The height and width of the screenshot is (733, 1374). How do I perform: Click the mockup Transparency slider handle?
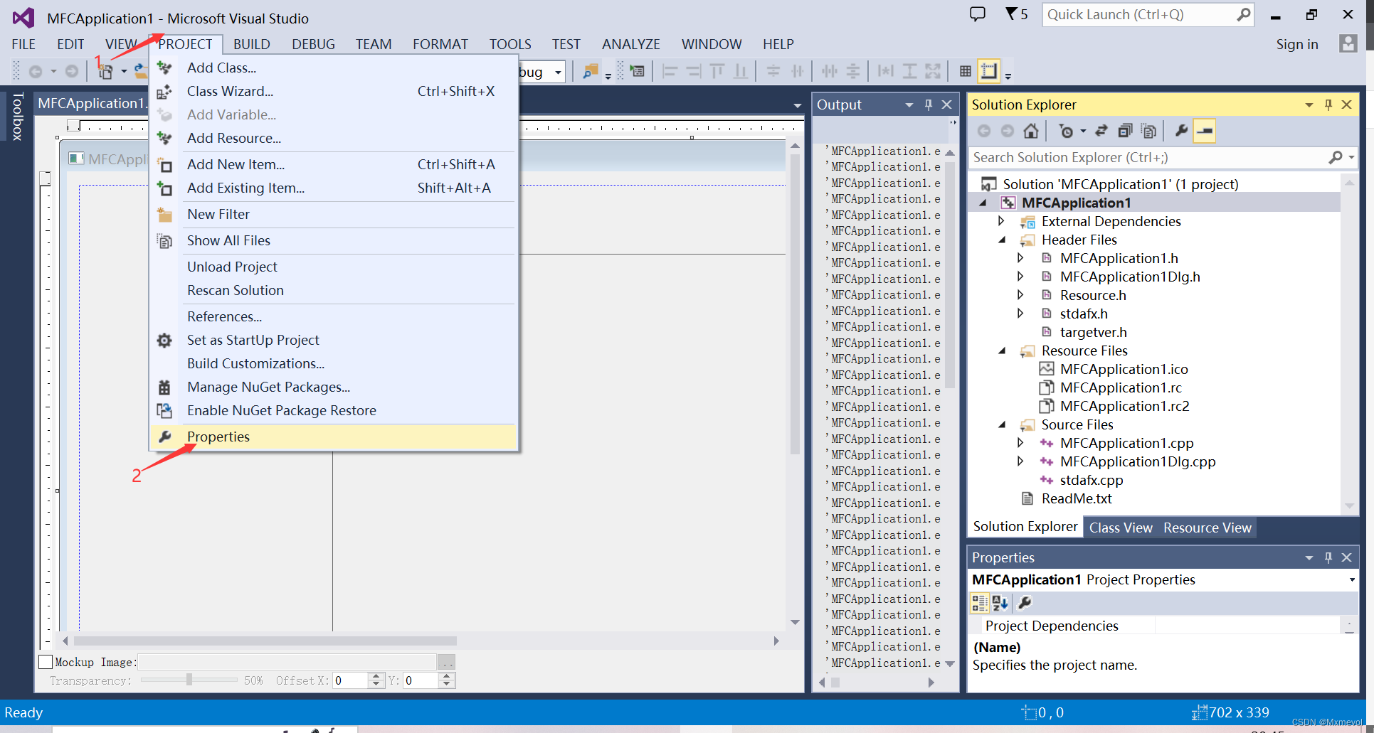pos(189,680)
